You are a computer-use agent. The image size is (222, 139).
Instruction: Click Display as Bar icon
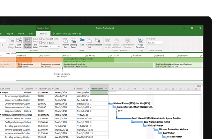108,40
